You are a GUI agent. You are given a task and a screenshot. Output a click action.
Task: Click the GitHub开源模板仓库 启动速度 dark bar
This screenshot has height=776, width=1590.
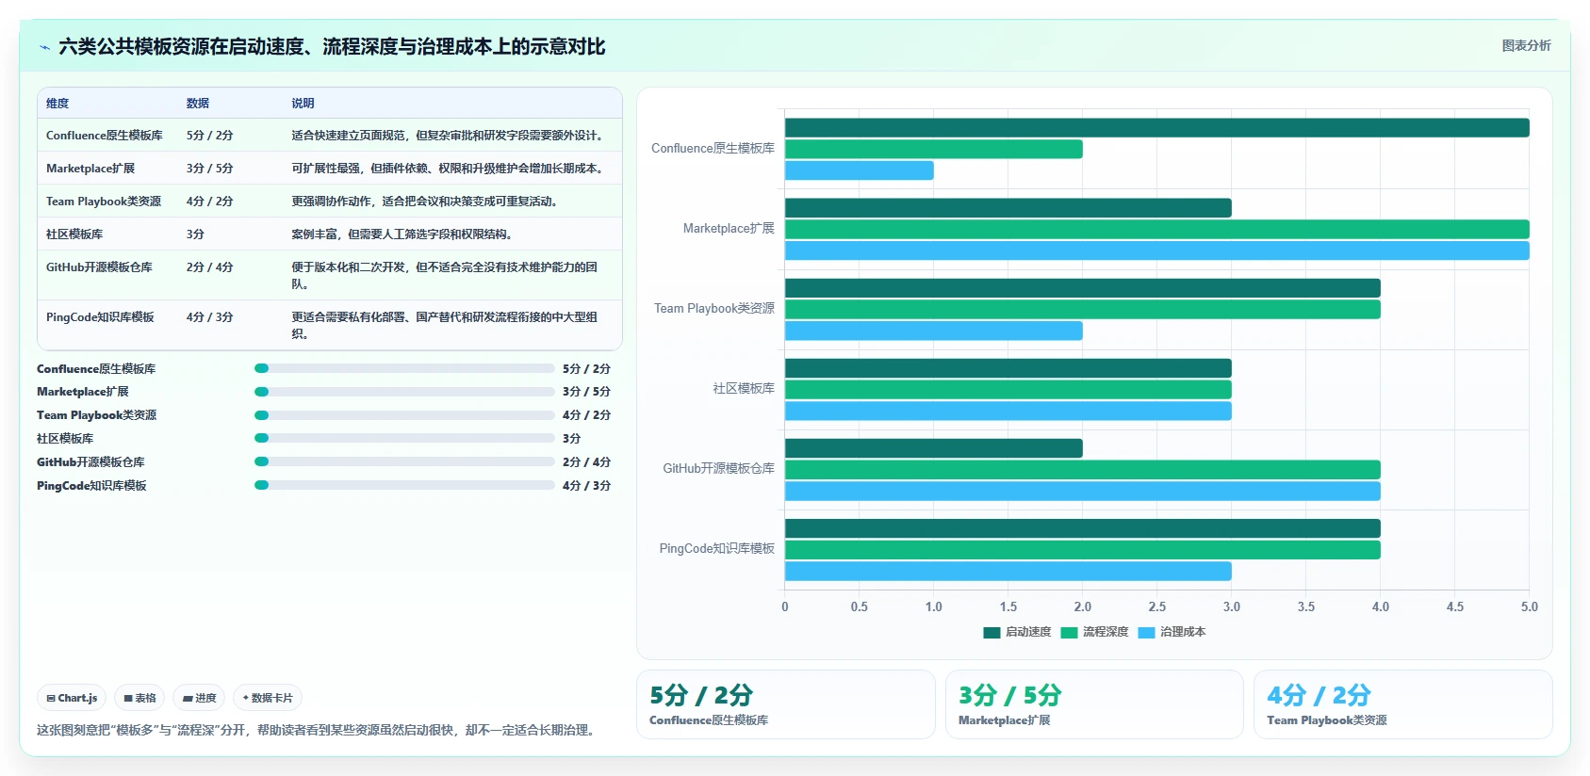(x=934, y=448)
